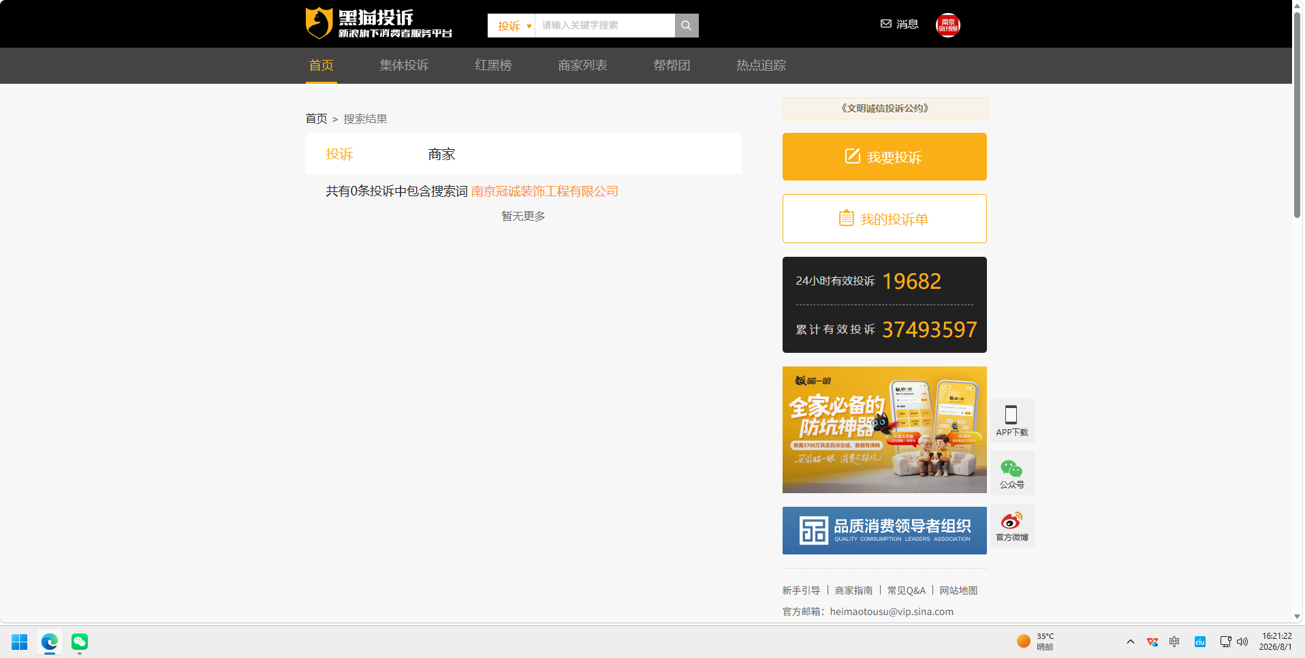Click the search magnifier button
The image size is (1305, 658).
tap(687, 25)
